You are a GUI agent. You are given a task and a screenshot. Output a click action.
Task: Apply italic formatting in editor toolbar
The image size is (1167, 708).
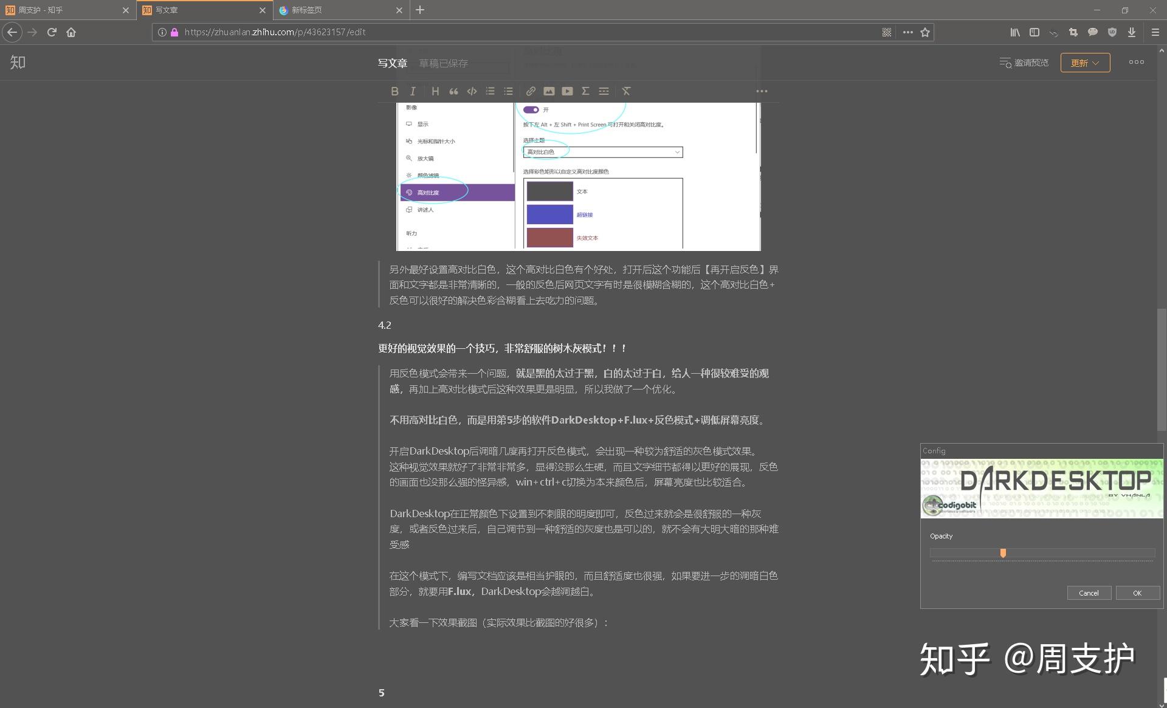[413, 91]
